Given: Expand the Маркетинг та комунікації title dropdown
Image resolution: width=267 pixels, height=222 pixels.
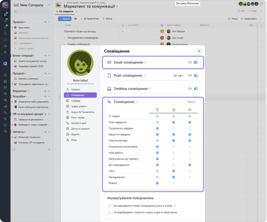Looking at the screenshot, I should pos(118,7).
